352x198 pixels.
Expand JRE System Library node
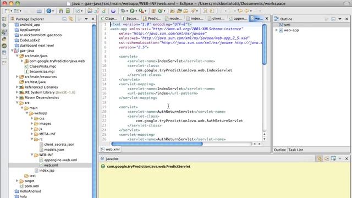point(17,92)
